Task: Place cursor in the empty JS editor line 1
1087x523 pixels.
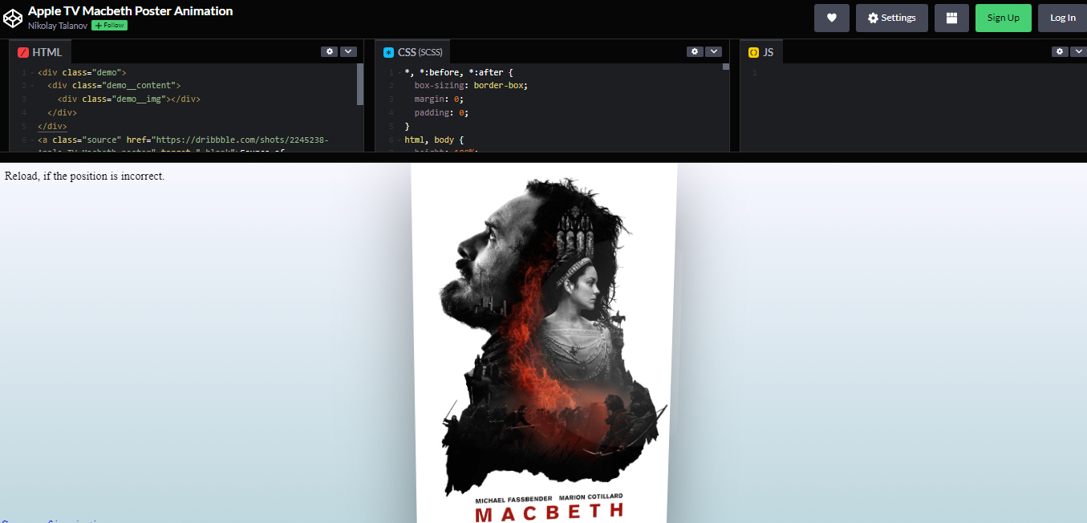Action: [923, 72]
